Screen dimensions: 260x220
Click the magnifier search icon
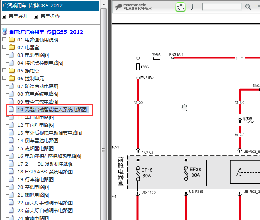[x=248, y=7]
